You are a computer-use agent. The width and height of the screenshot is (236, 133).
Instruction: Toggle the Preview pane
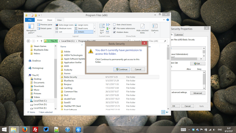pos(45,25)
